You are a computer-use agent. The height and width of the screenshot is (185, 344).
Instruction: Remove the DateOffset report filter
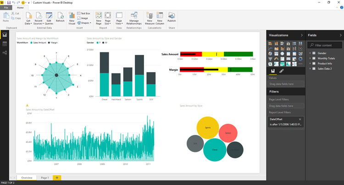[300, 119]
